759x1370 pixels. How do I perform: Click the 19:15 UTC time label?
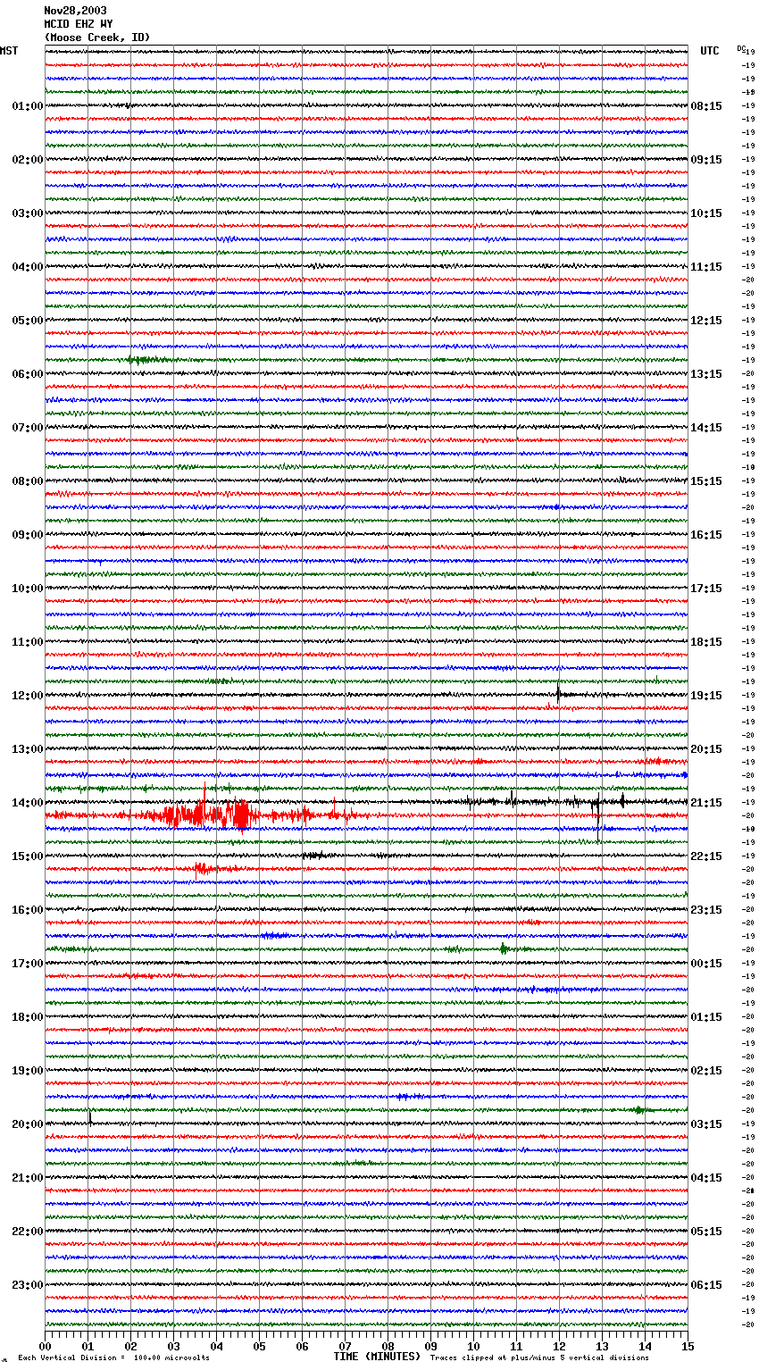click(706, 696)
